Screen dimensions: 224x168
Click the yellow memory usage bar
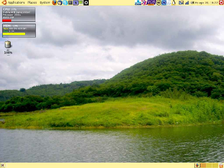point(14,34)
